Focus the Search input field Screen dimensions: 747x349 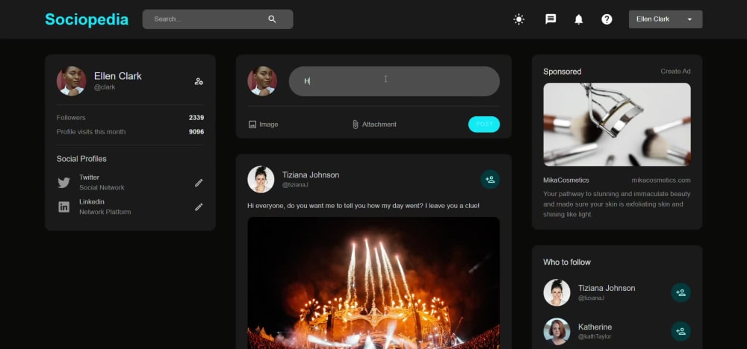(217, 19)
